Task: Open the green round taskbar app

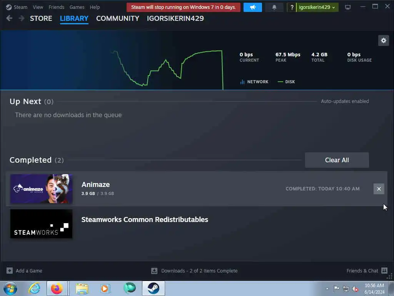Action: [x=130, y=288]
